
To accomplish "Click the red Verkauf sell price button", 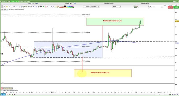I will (x=170, y=7).
